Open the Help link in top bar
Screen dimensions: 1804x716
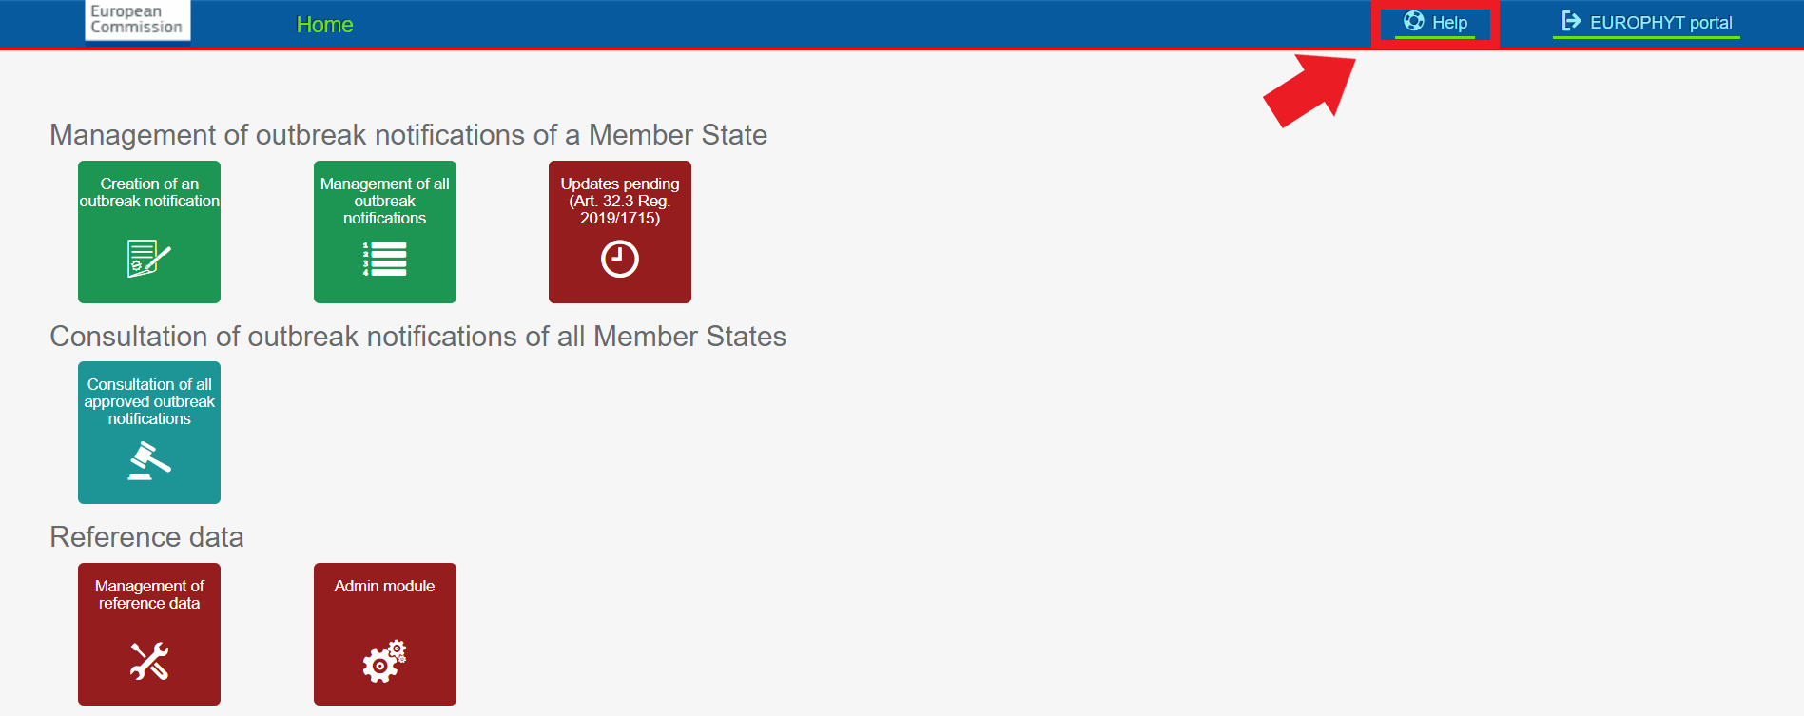point(1435,23)
